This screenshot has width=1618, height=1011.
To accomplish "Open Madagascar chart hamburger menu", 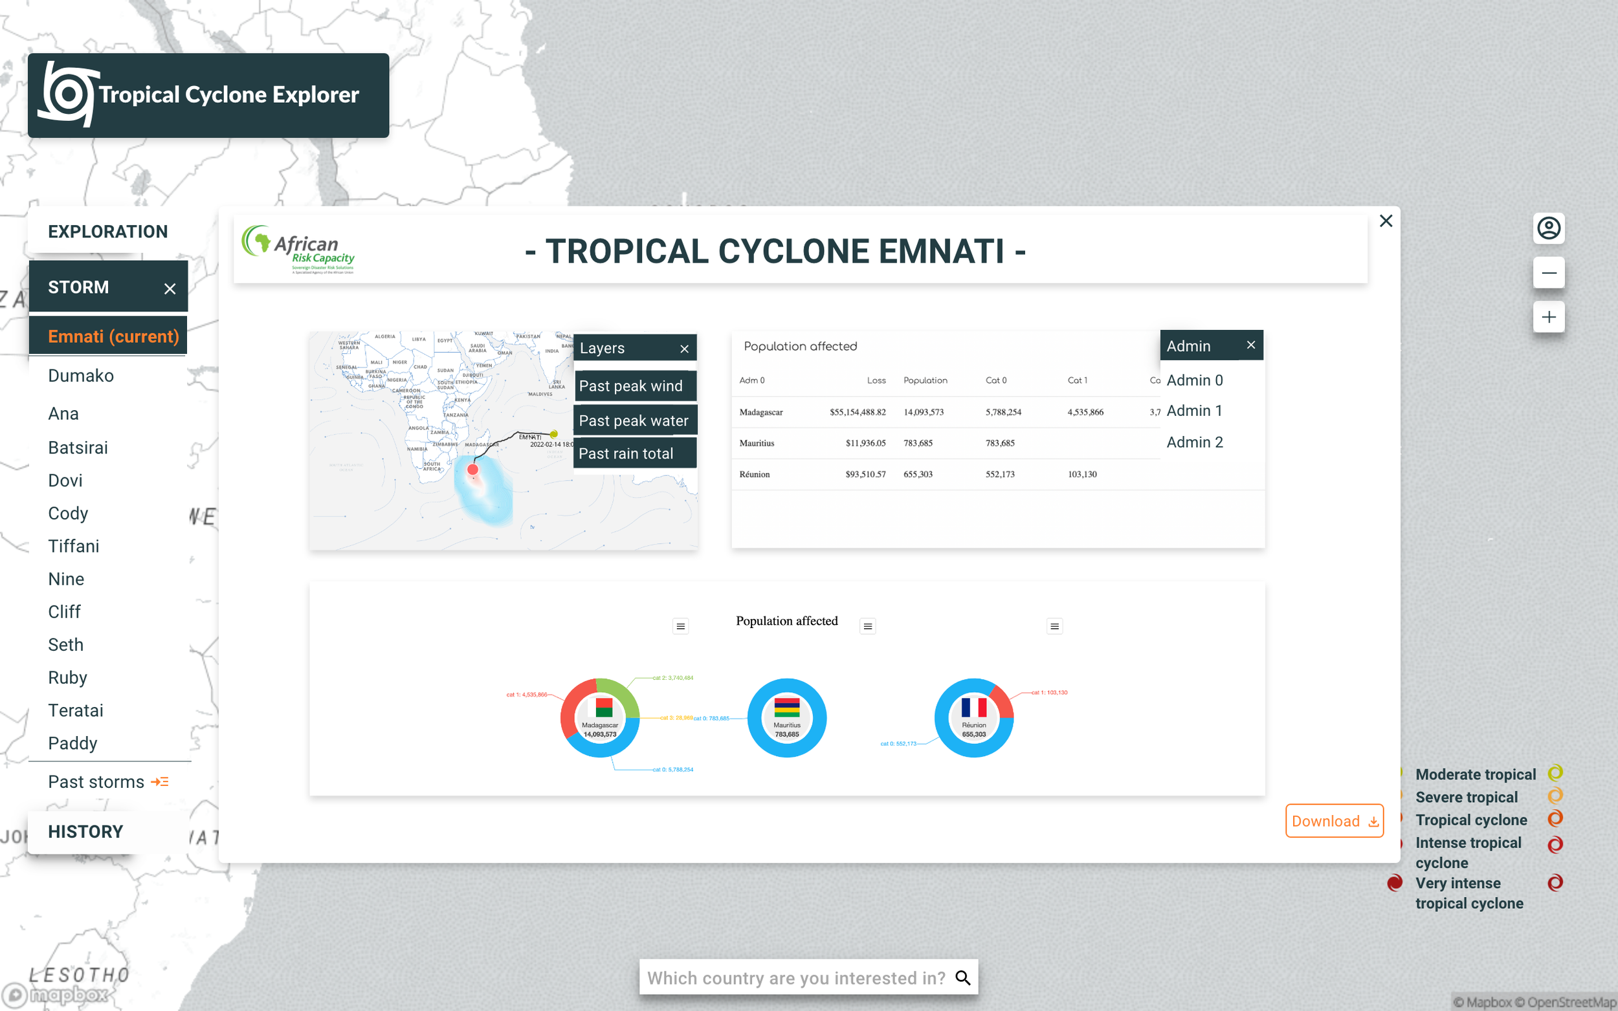I will tap(680, 627).
